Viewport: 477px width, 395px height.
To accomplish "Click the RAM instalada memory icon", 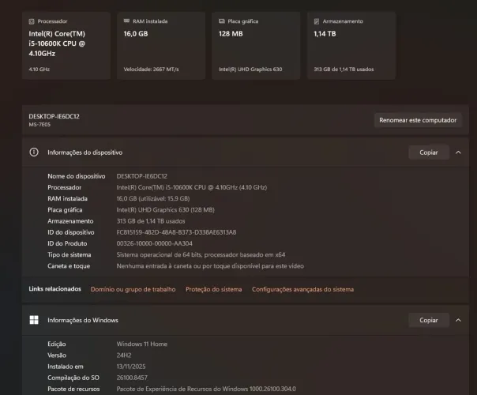I will coord(126,21).
